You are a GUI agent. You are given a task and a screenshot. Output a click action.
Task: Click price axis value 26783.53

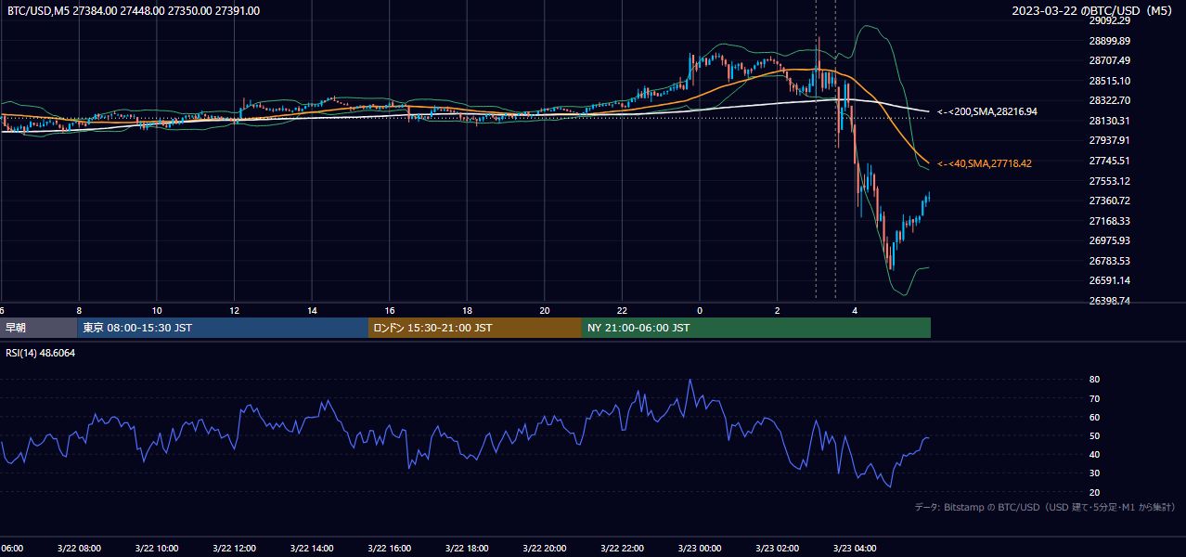tap(1110, 261)
